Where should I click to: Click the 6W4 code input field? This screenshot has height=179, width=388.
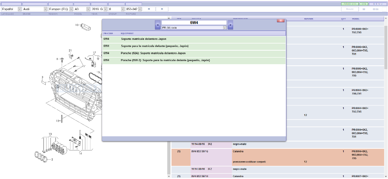pyautogui.click(x=194, y=23)
